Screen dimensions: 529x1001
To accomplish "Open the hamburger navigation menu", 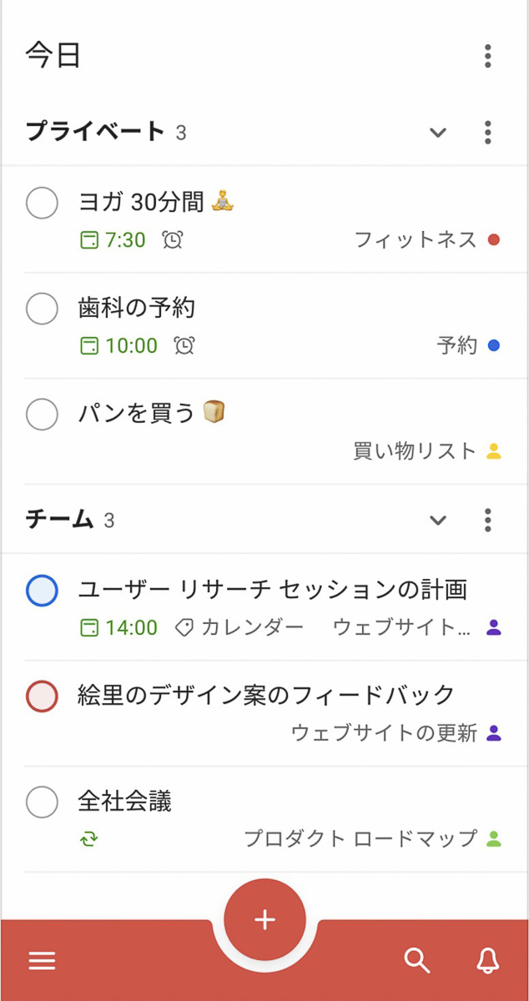I will click(x=42, y=961).
